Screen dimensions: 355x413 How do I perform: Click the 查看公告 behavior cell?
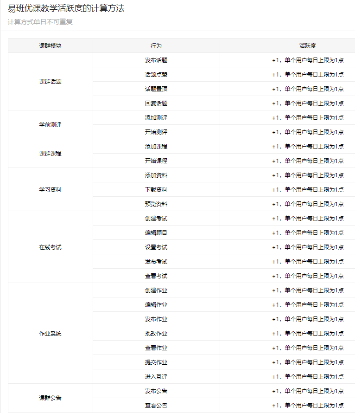pyautogui.click(x=156, y=406)
